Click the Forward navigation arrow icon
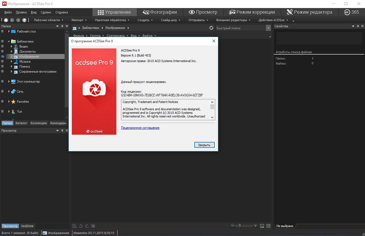This screenshot has height=236, width=365. point(18,20)
